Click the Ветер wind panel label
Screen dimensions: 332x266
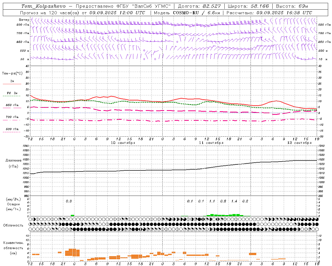tap(24, 20)
